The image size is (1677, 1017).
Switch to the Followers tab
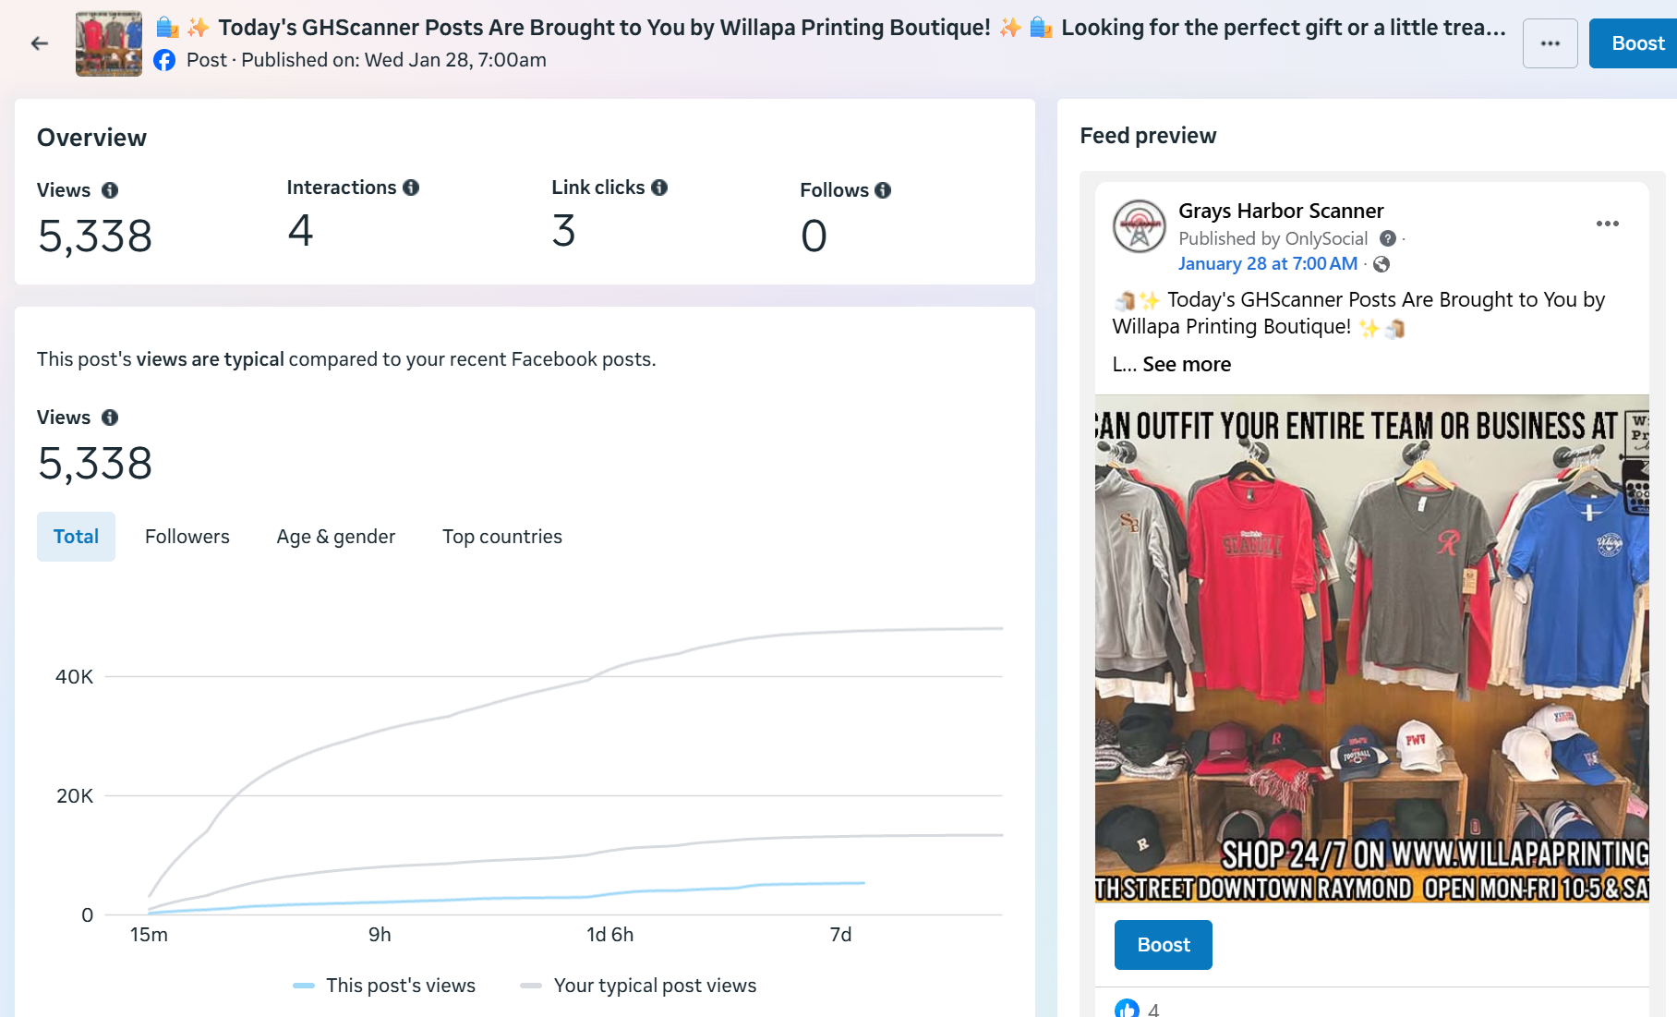187,537
